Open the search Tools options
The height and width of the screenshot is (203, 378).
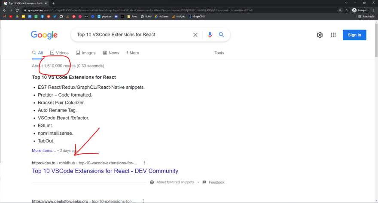click(x=219, y=53)
